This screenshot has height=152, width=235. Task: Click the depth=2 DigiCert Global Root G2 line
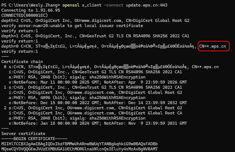[x=95, y=21]
